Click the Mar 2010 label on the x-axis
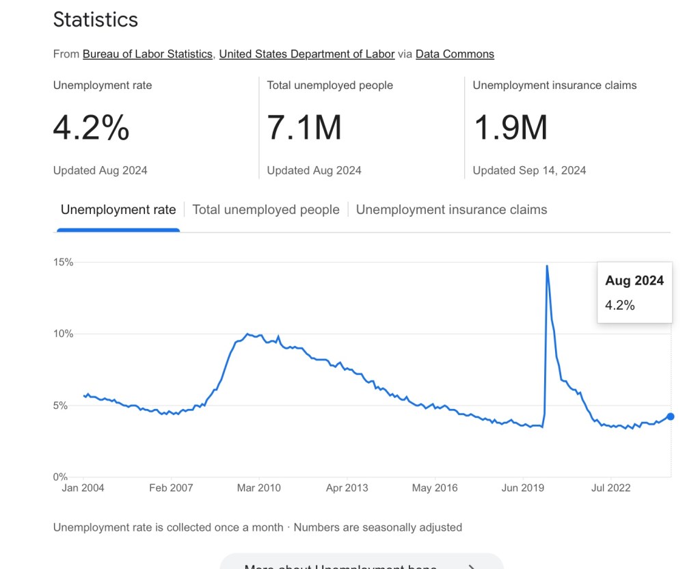Image resolution: width=700 pixels, height=569 pixels. tap(258, 488)
